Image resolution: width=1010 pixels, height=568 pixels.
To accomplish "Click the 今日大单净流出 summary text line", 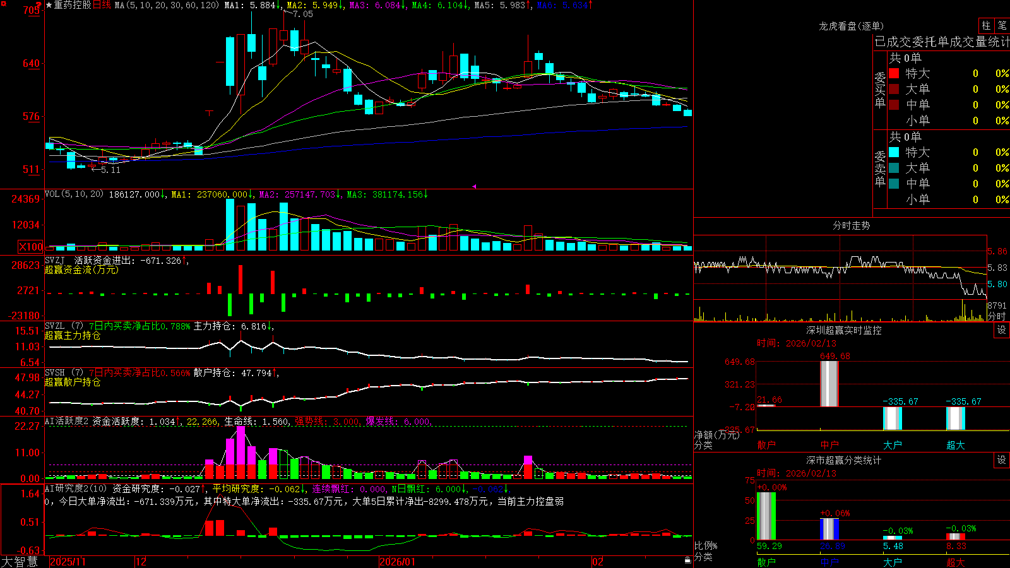I will tap(304, 501).
